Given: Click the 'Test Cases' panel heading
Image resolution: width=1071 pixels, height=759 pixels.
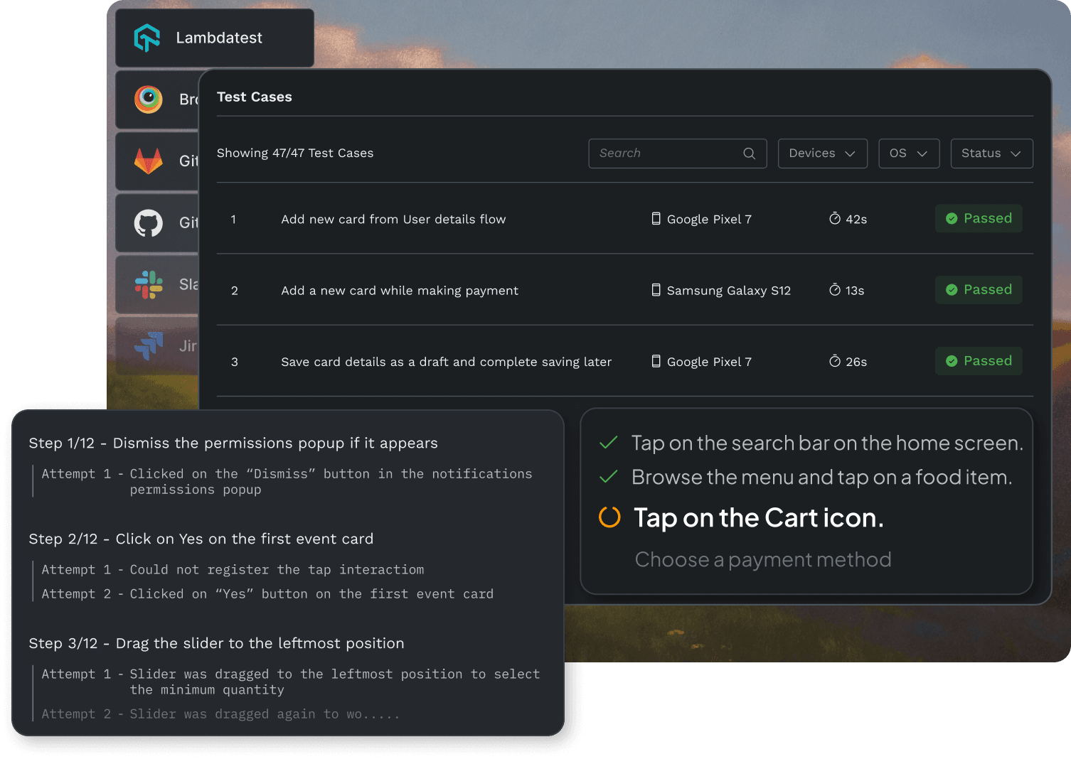Looking at the screenshot, I should [x=255, y=97].
